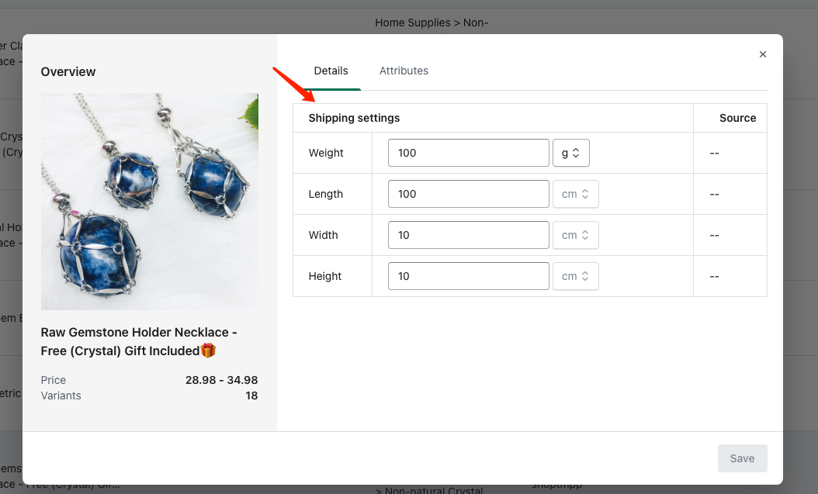
Task: Click the gift emoji in product title
Action: [208, 351]
